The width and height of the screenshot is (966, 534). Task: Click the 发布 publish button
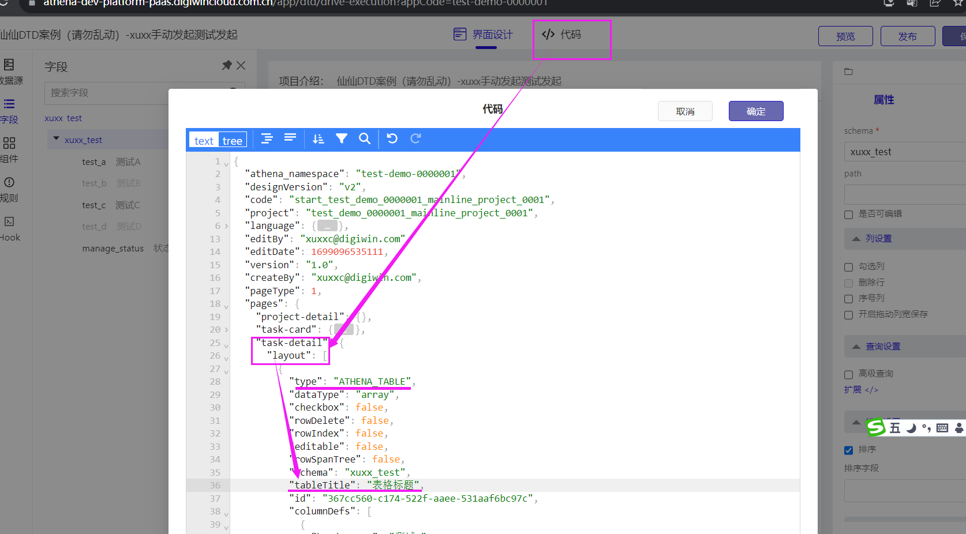click(x=908, y=36)
